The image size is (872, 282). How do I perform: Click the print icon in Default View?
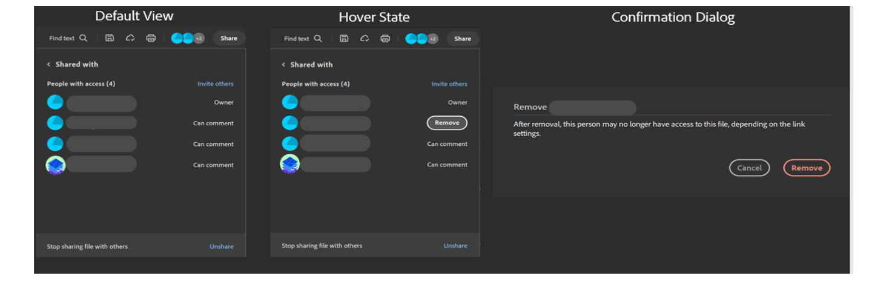pyautogui.click(x=151, y=38)
